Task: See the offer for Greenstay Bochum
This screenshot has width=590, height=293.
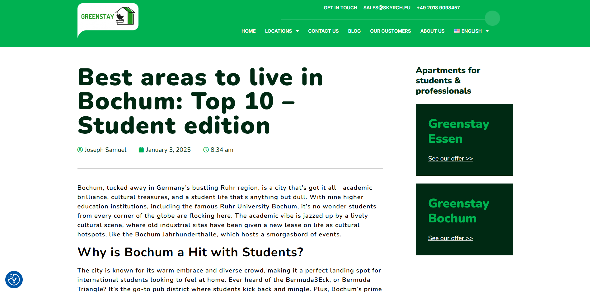Action: pyautogui.click(x=450, y=238)
